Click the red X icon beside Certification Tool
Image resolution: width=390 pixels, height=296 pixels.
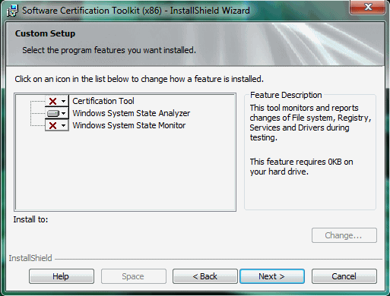[52, 101]
